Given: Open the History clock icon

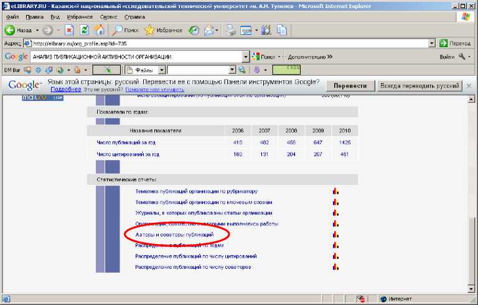Looking at the screenshot, I should 194,30.
